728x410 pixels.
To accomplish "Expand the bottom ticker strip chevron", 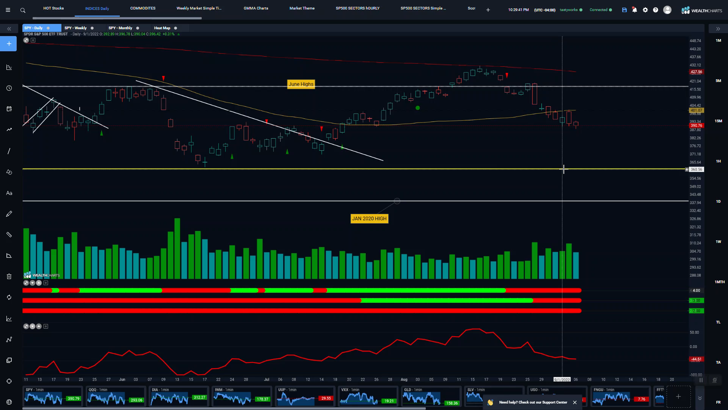I will (700, 398).
